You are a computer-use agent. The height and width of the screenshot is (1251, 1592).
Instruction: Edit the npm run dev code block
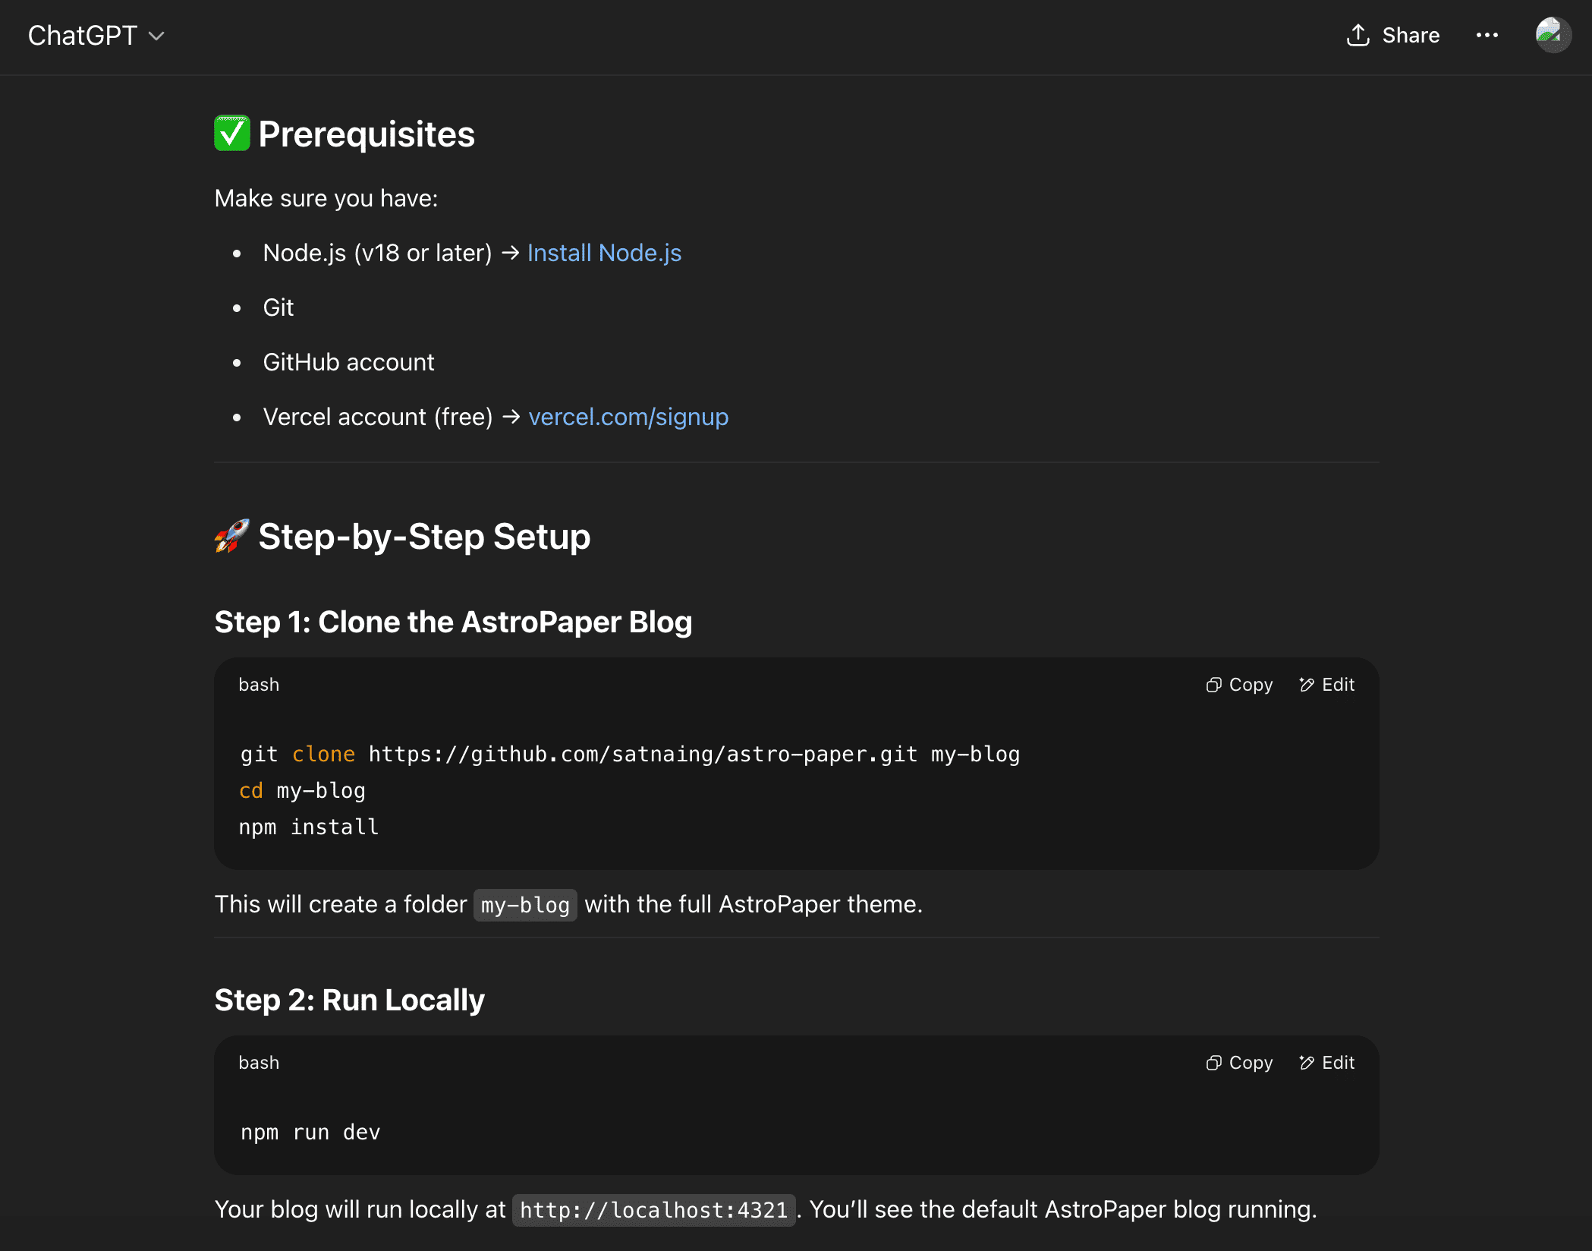point(1326,1063)
